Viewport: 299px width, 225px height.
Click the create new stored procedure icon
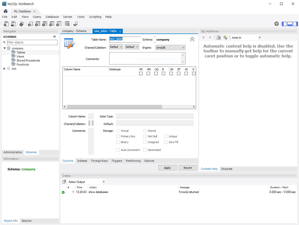click(x=52, y=24)
